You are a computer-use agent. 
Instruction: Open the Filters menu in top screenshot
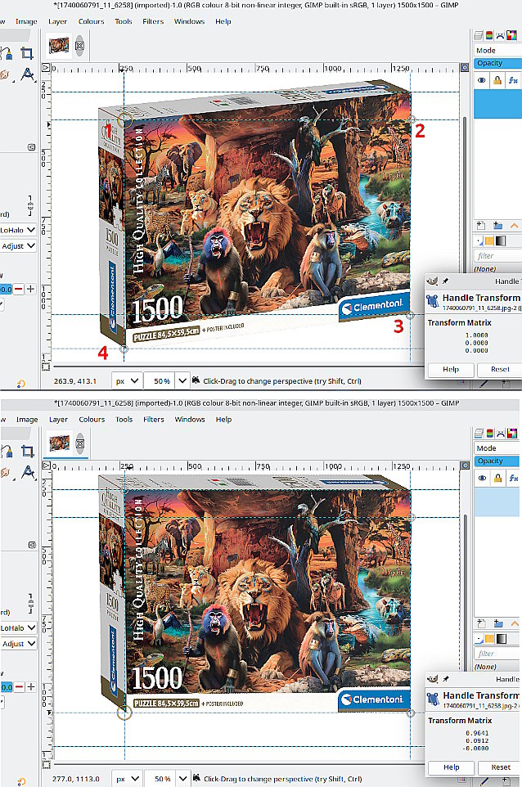pyautogui.click(x=153, y=21)
